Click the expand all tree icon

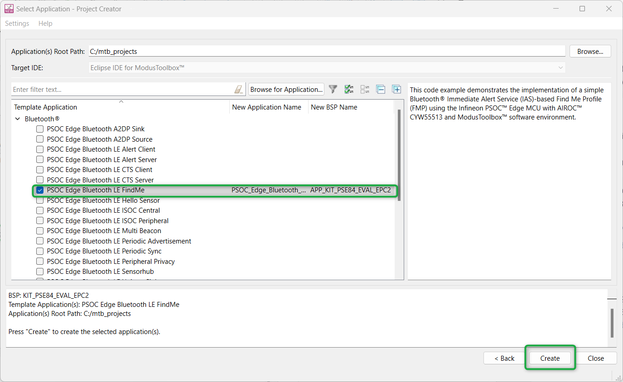click(396, 89)
